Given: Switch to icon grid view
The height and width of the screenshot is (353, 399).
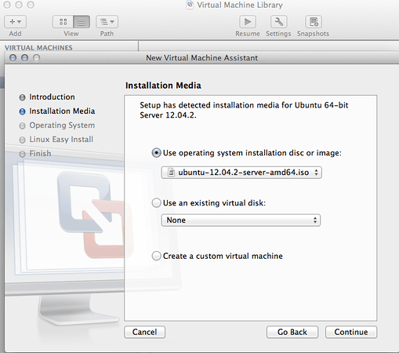Looking at the screenshot, I should point(63,22).
